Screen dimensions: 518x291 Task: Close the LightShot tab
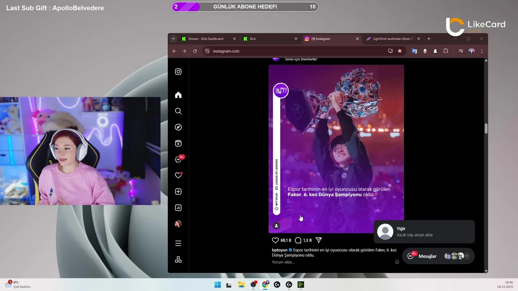(418, 39)
